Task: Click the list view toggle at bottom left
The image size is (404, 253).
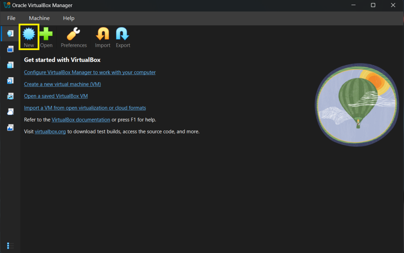Action: pyautogui.click(x=10, y=245)
